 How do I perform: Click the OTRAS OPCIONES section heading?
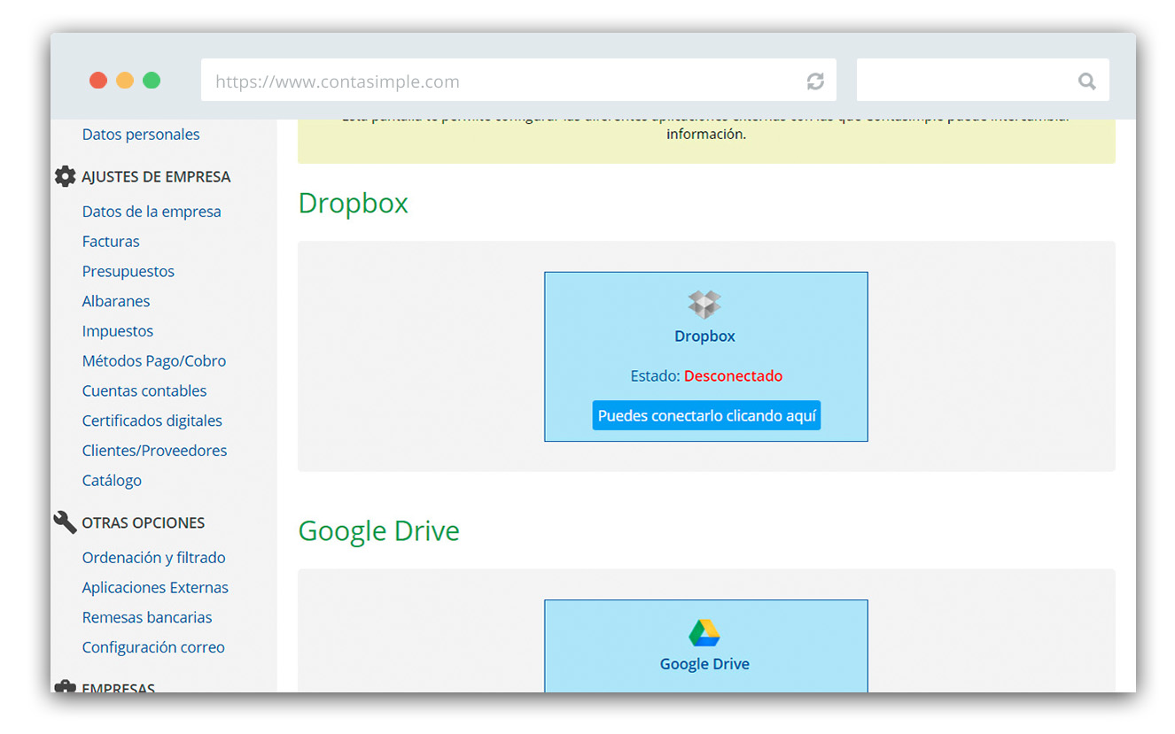click(144, 523)
